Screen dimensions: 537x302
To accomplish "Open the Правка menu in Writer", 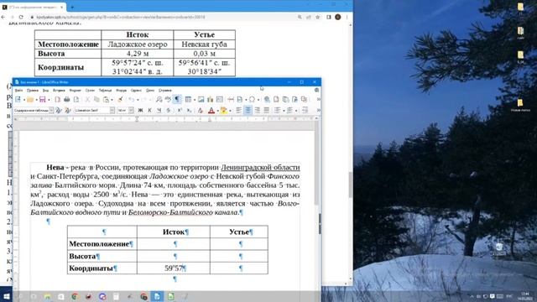I will coord(33,91).
